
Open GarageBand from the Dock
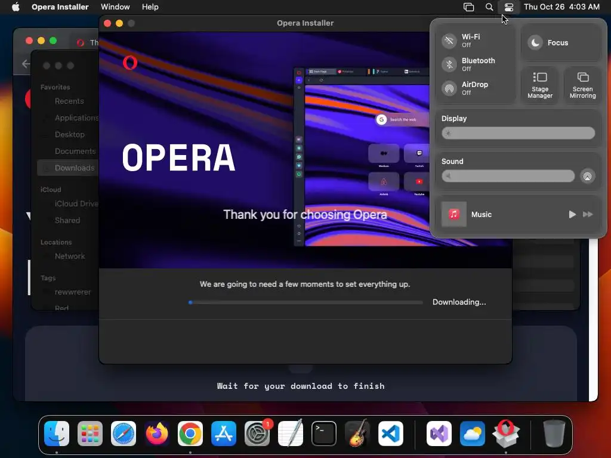[x=357, y=434]
